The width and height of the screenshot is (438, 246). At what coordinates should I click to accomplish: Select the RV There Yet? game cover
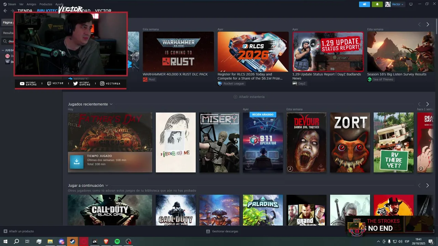click(394, 142)
